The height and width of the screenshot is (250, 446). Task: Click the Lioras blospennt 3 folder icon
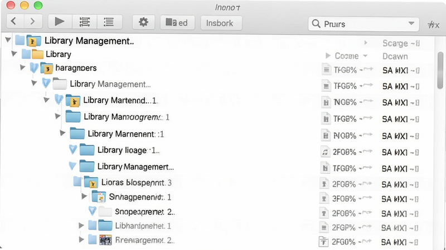tap(91, 182)
